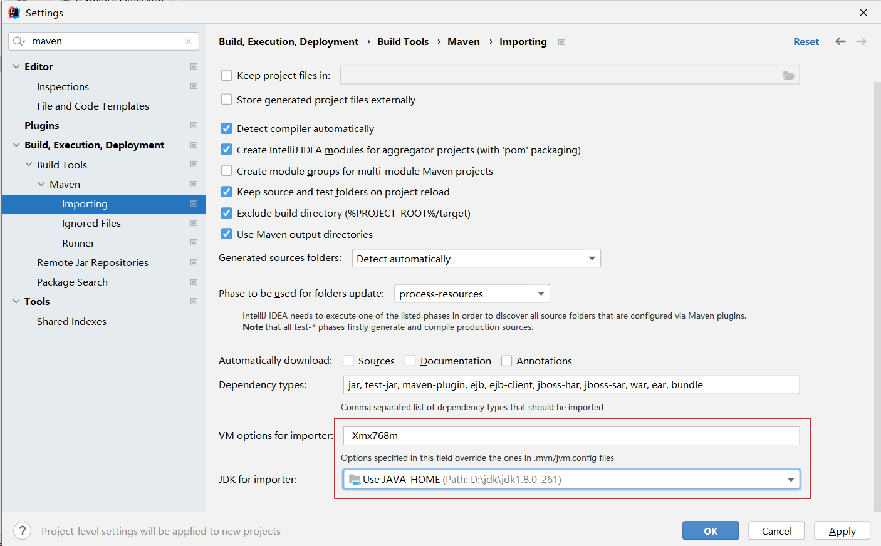Click the project-level icon beside Build, Execution, Deployment

pos(194,145)
